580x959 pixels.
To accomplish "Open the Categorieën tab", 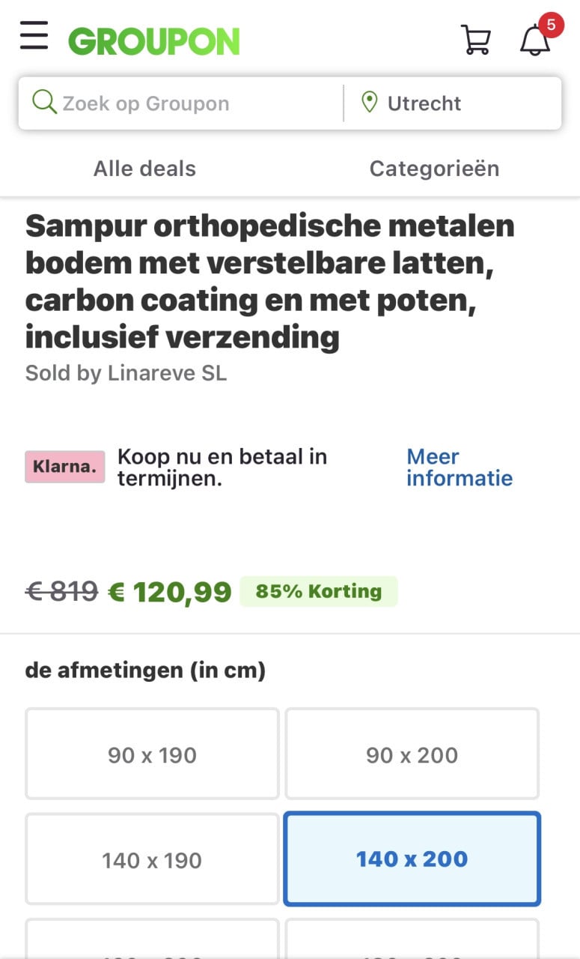I will pyautogui.click(x=434, y=169).
